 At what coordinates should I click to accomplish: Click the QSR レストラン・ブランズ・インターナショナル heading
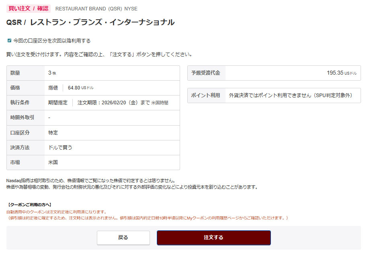pos(90,22)
